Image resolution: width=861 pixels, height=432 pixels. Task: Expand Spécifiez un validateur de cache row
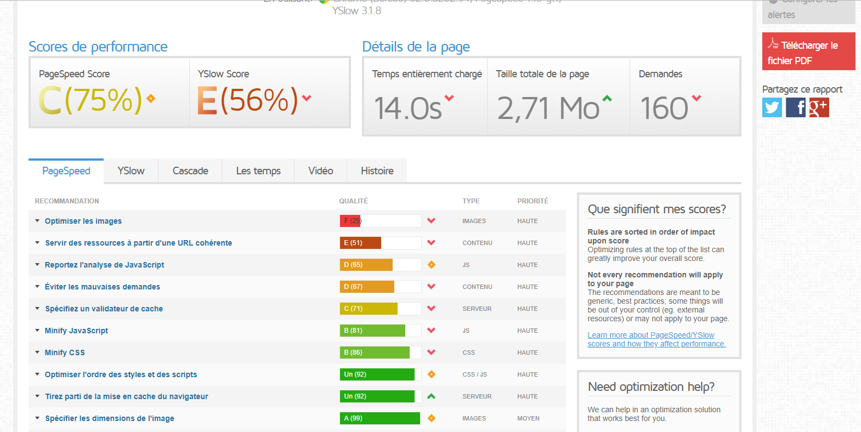click(37, 309)
